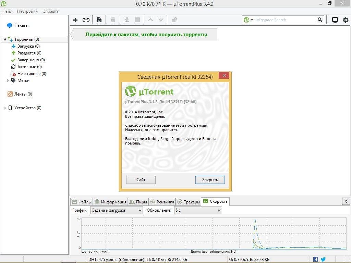Expand the Метки tree node
Image resolution: width=351 pixels, height=263 pixels.
coord(8,80)
